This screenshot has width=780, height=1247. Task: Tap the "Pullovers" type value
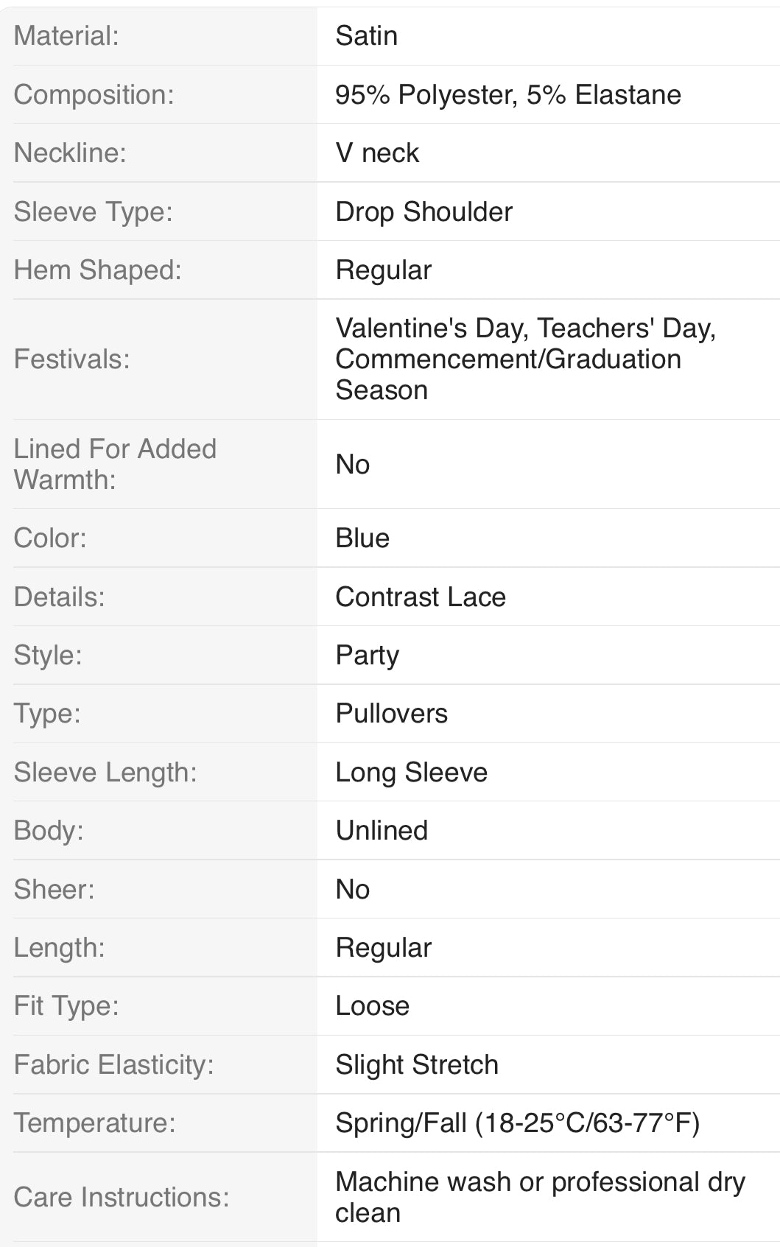(391, 714)
